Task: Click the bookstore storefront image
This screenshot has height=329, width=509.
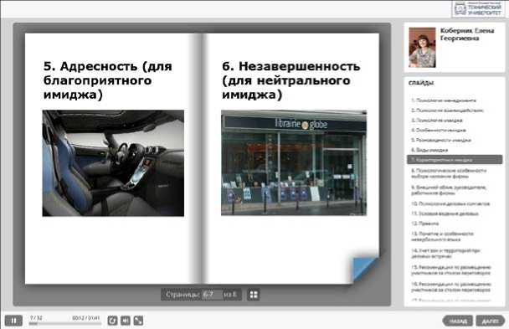Action: coord(294,162)
